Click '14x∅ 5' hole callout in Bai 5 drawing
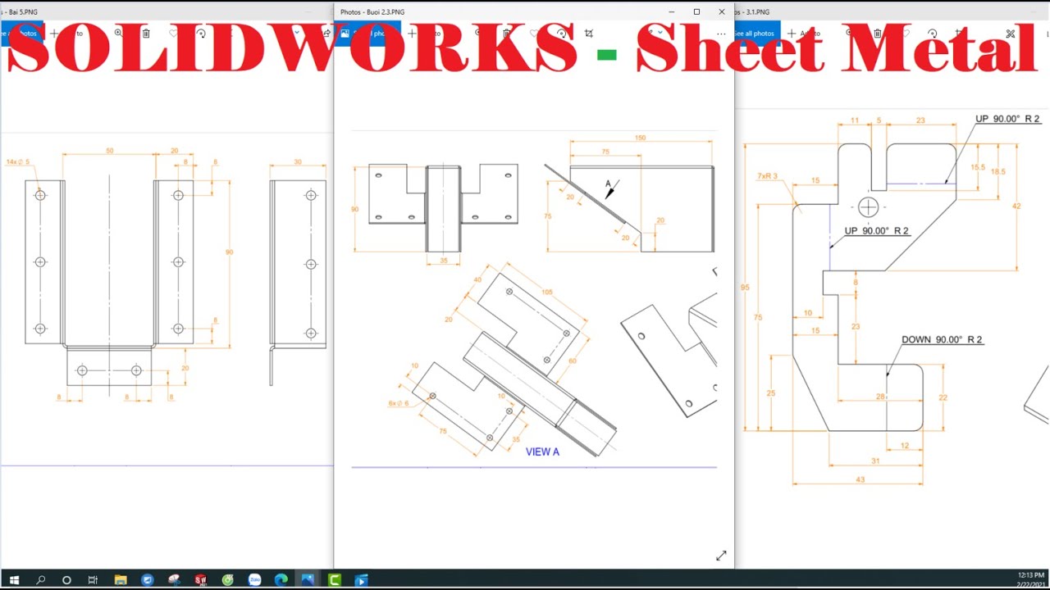This screenshot has width=1050, height=590. click(x=17, y=161)
